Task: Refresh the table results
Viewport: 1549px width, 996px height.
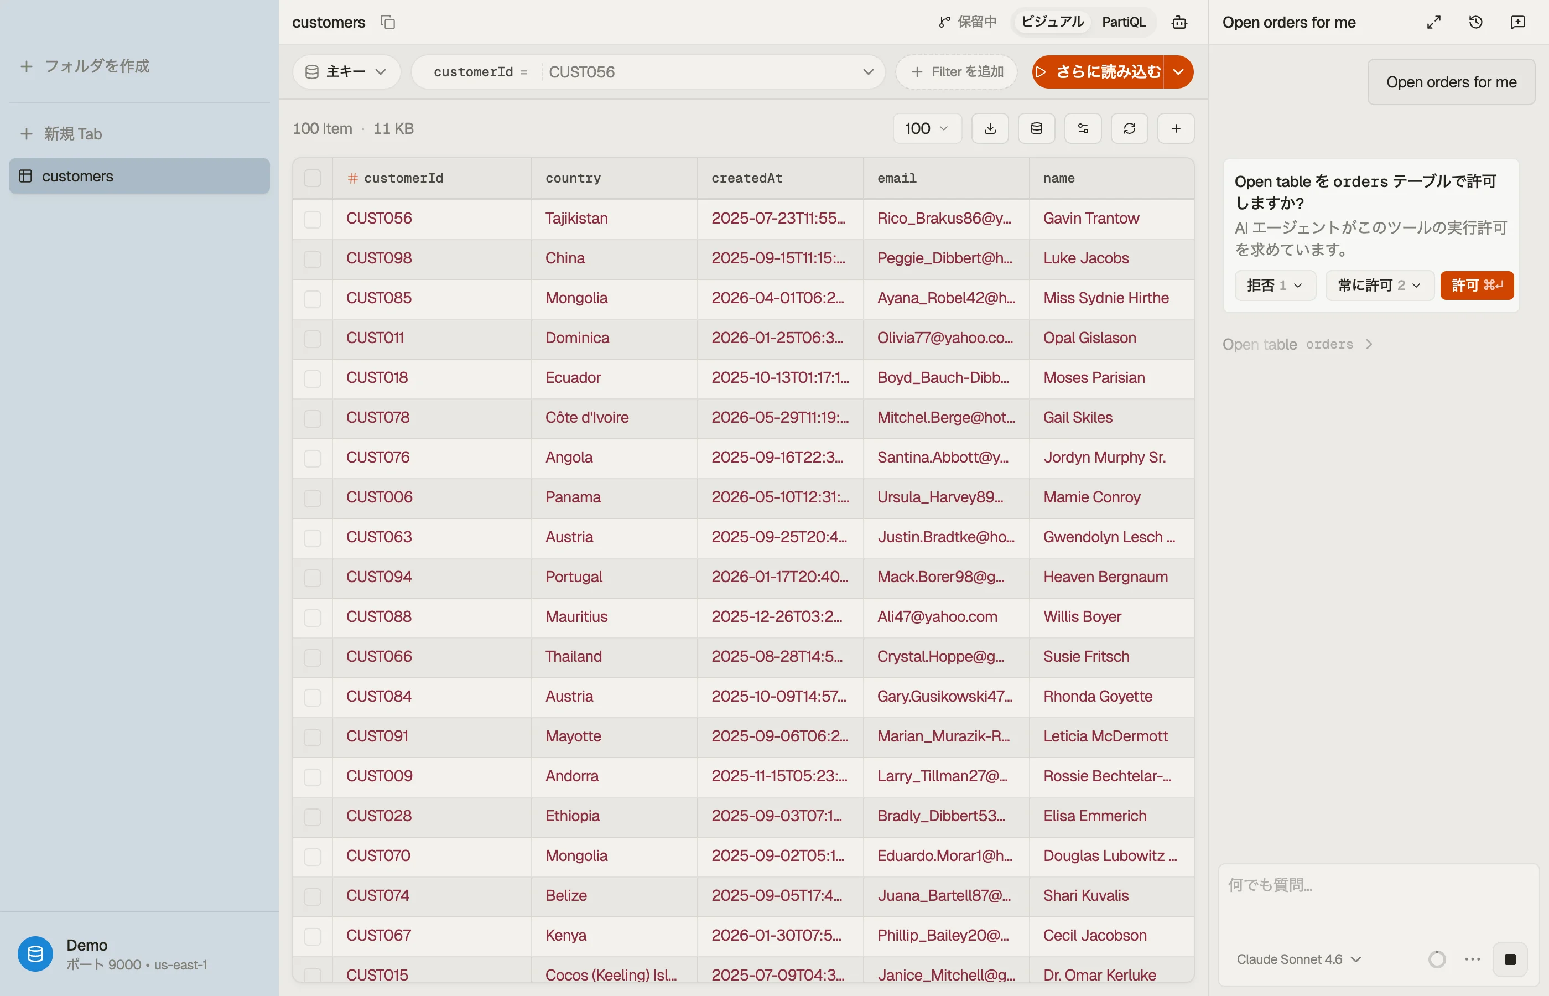Action: click(x=1130, y=129)
